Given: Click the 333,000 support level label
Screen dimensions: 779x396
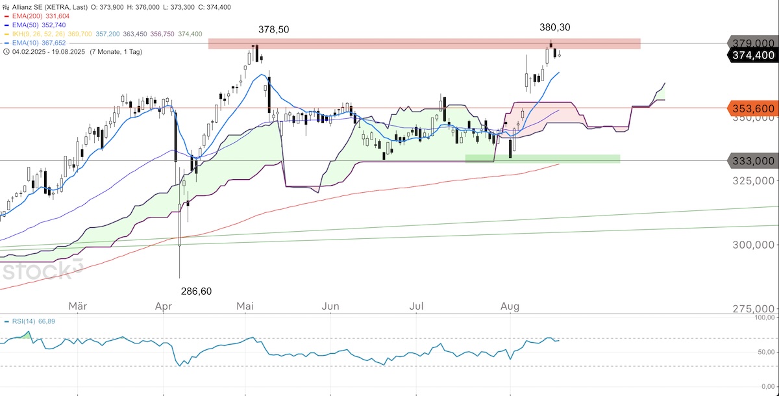Looking at the screenshot, I should point(752,160).
